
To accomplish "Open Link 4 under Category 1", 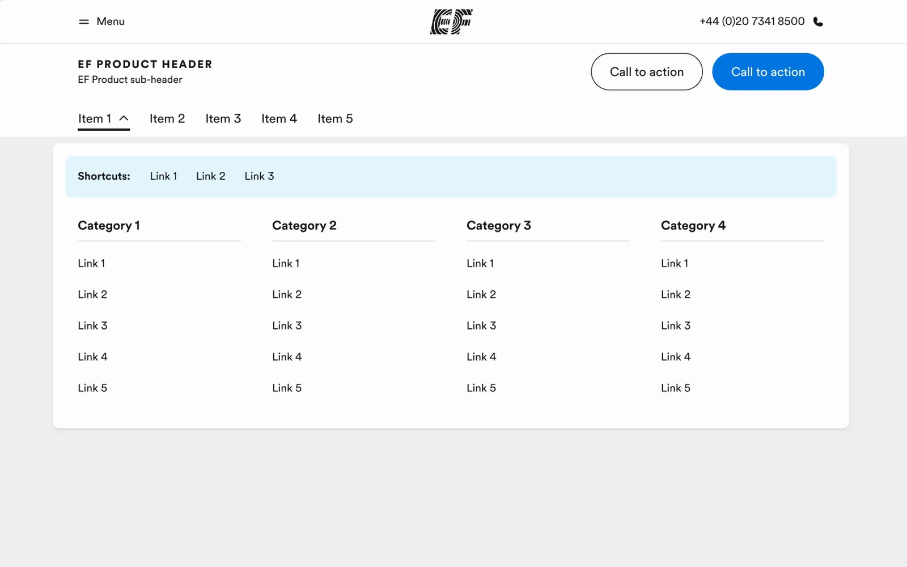I will point(92,357).
